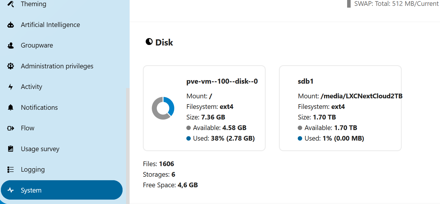Click the Activity lightning bolt icon
The image size is (440, 204).
point(11,87)
